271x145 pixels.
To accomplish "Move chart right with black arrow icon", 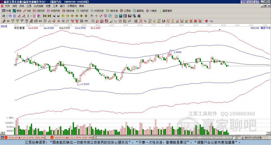I will coord(58,16).
